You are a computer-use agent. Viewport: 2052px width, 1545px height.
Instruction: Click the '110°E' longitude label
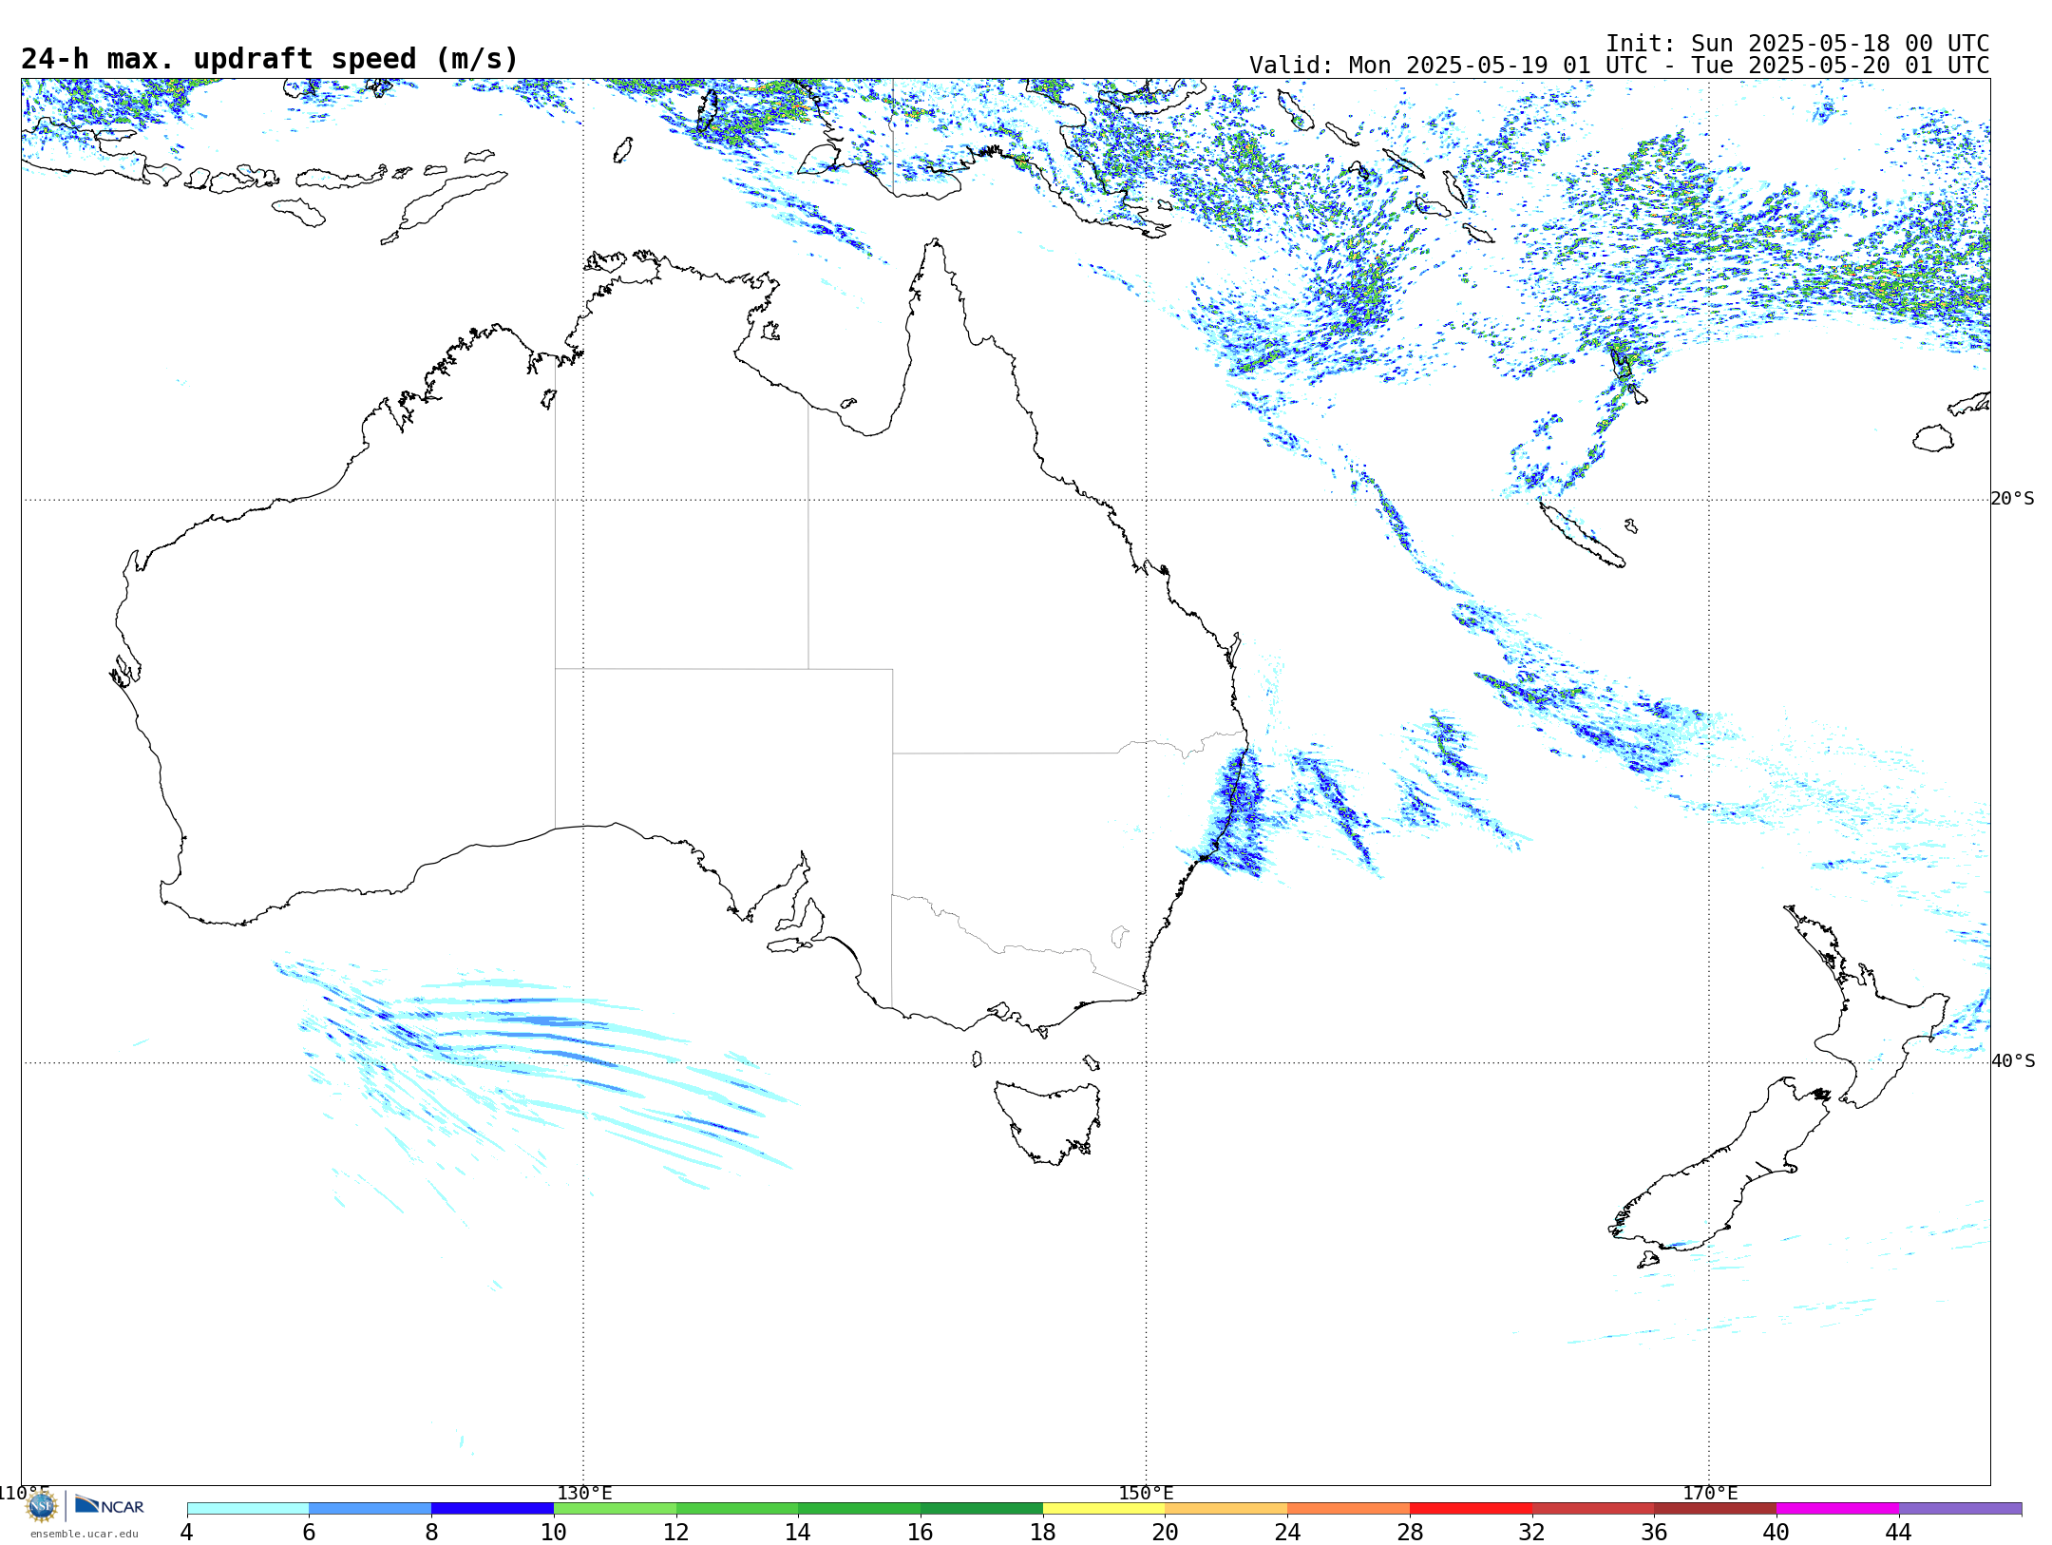[24, 1493]
